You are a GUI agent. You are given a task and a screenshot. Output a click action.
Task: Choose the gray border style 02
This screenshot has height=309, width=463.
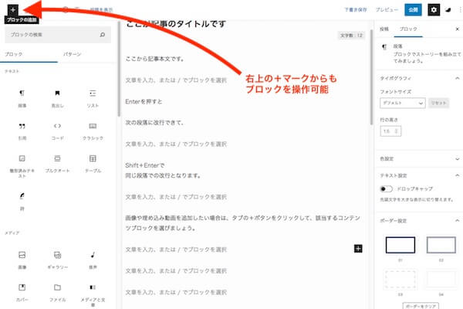441,245
